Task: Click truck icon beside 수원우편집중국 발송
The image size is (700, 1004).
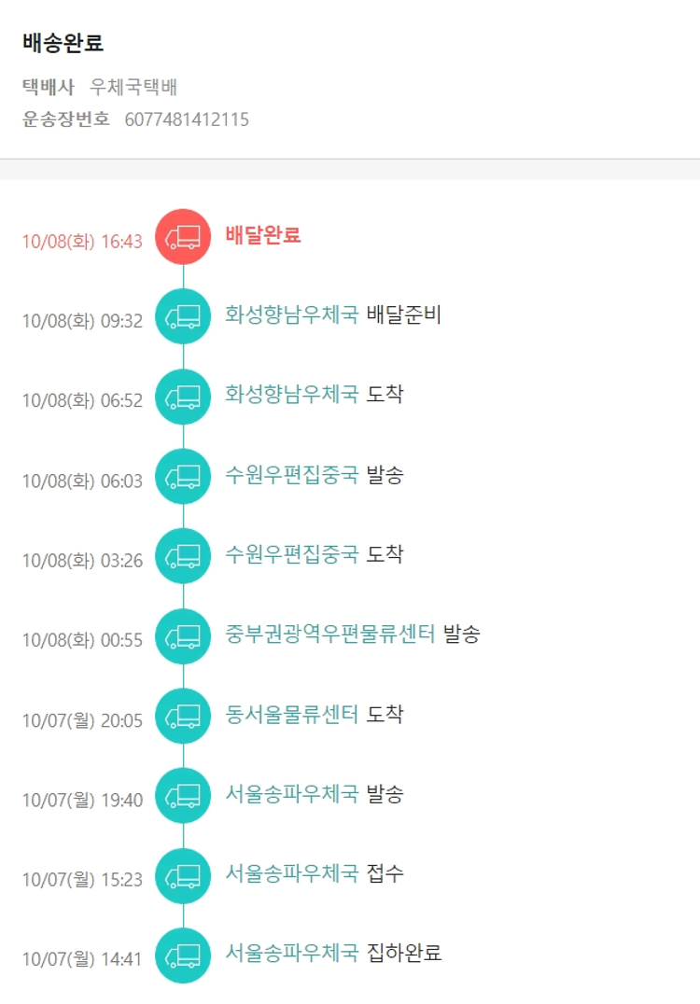Action: pyautogui.click(x=183, y=477)
